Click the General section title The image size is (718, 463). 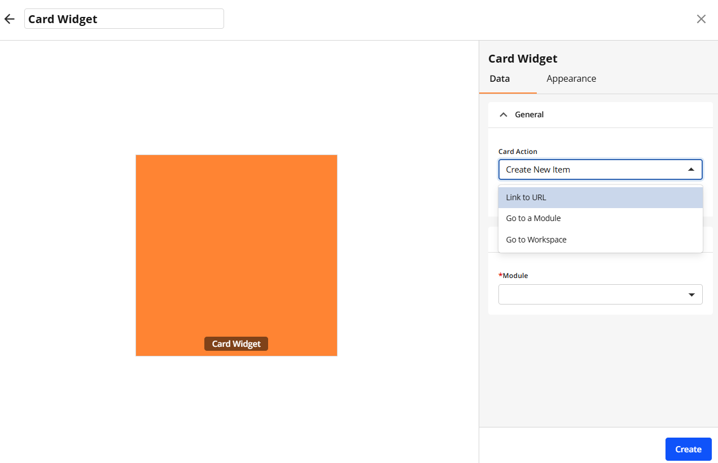pos(529,114)
